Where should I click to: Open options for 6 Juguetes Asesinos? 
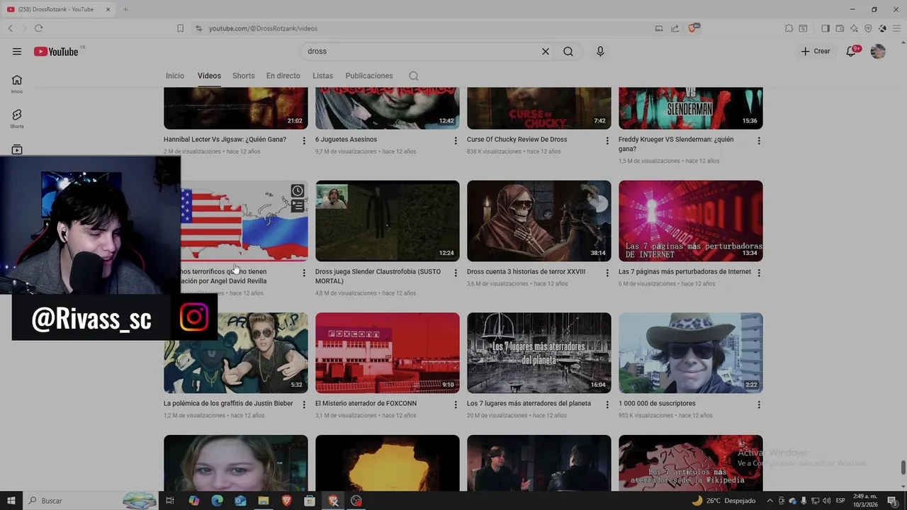click(456, 141)
